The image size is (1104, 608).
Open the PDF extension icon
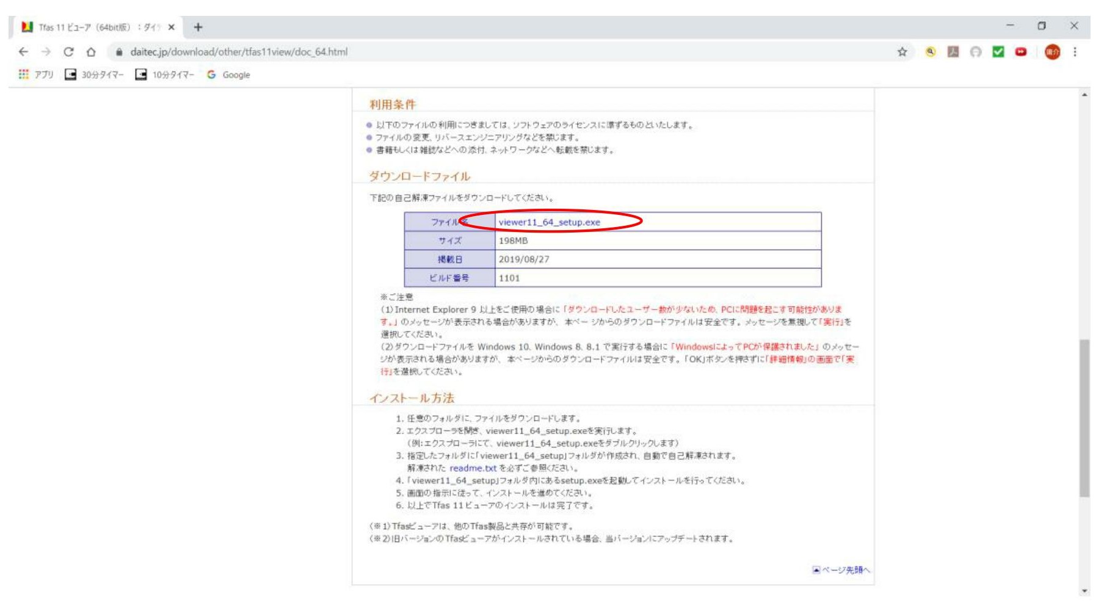pos(953,52)
